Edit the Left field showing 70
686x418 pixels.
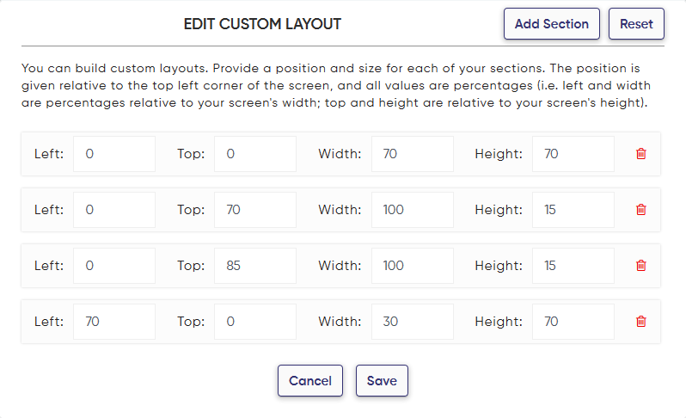click(114, 322)
